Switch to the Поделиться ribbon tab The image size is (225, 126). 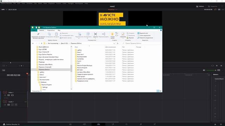51,30
